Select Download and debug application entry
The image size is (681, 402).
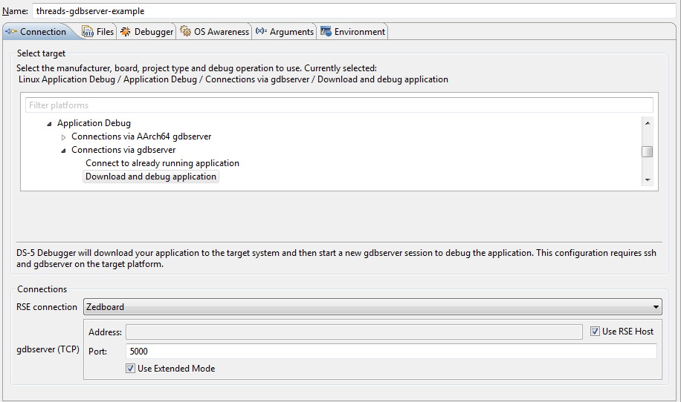[x=151, y=177]
